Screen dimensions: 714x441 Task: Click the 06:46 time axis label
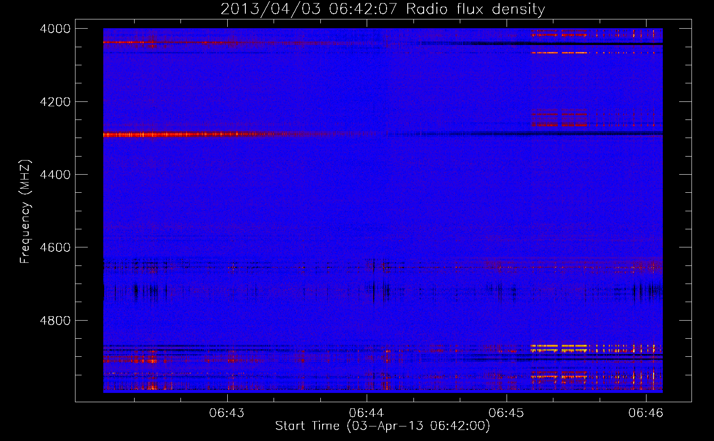[x=646, y=413]
